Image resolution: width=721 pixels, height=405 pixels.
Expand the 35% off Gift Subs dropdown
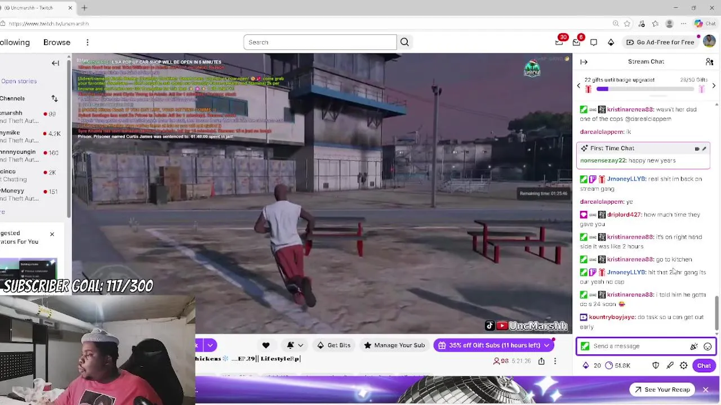click(546, 345)
